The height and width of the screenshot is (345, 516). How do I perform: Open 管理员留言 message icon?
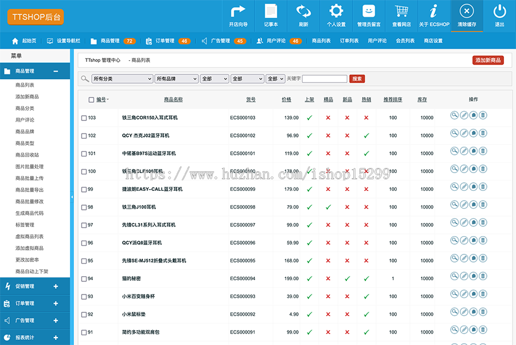[369, 16]
